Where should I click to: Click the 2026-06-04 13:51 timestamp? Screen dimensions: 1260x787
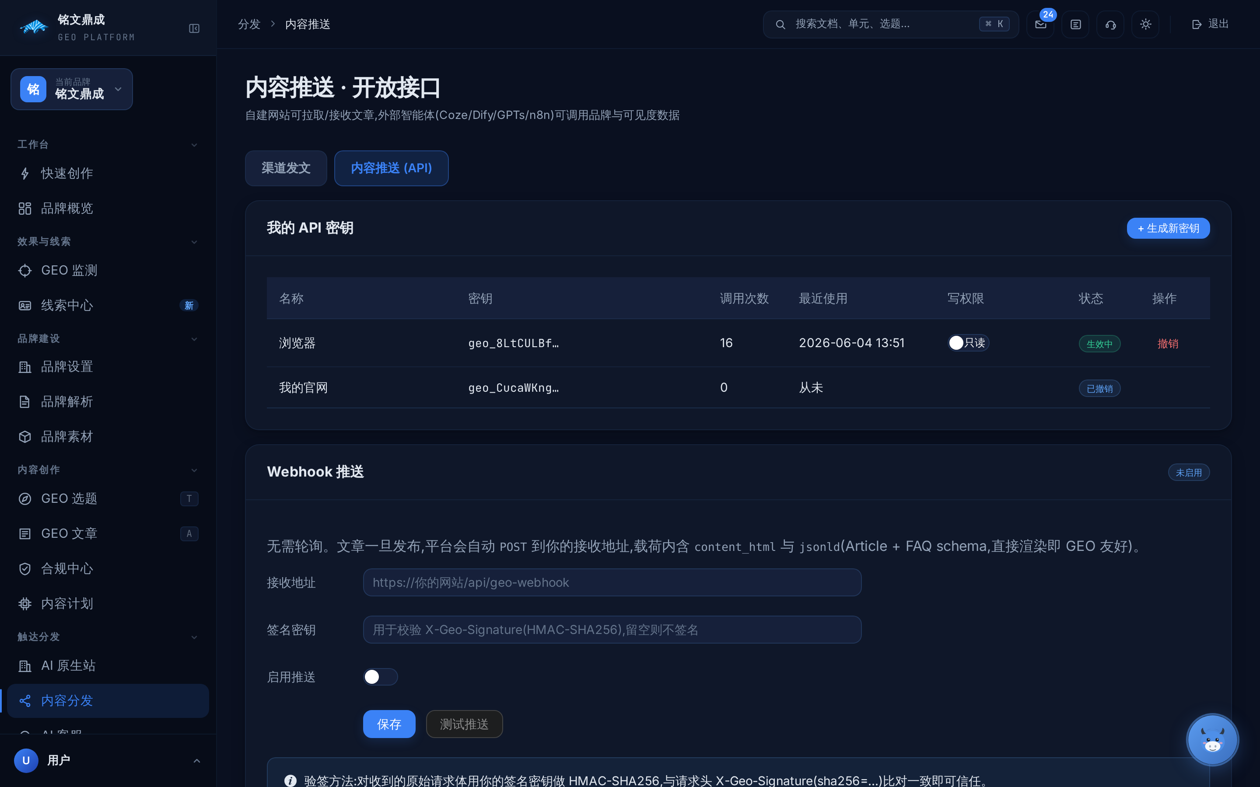(x=851, y=343)
